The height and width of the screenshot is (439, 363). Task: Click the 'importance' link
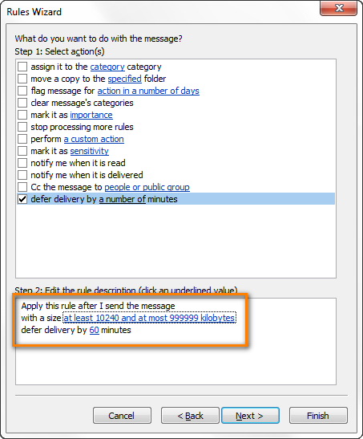[91, 115]
